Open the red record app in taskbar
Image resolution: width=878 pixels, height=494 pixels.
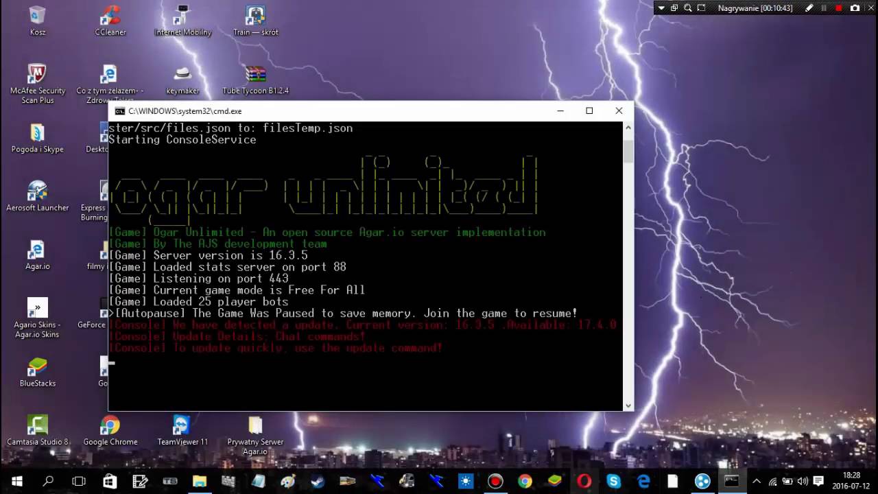click(495, 482)
